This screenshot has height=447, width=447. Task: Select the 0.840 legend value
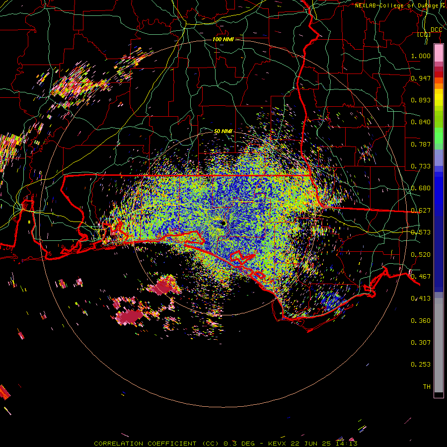point(421,122)
